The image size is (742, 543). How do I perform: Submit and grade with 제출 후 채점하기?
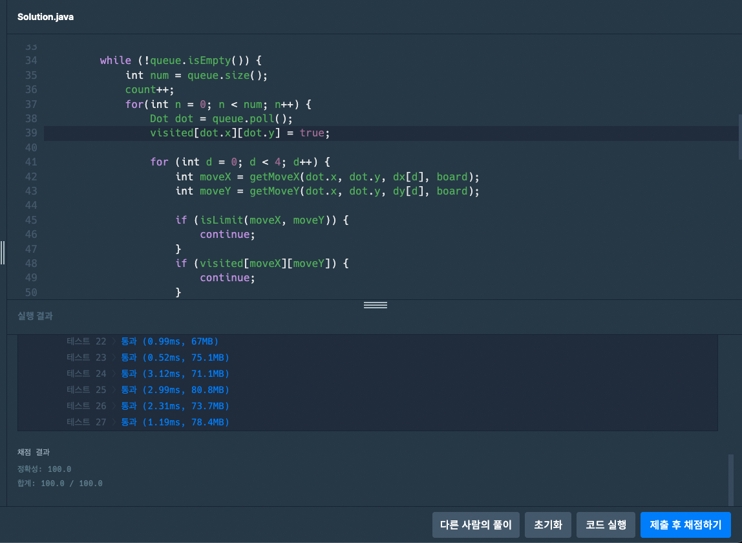pyautogui.click(x=685, y=524)
